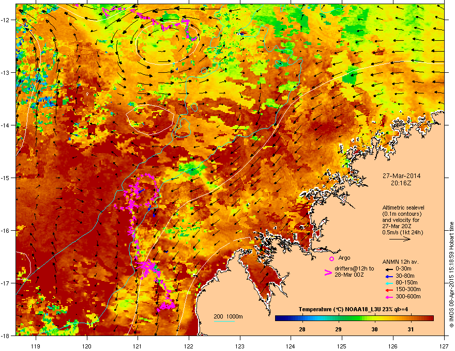
Task: Click longitude axis label 122
Action: tap(189, 346)
